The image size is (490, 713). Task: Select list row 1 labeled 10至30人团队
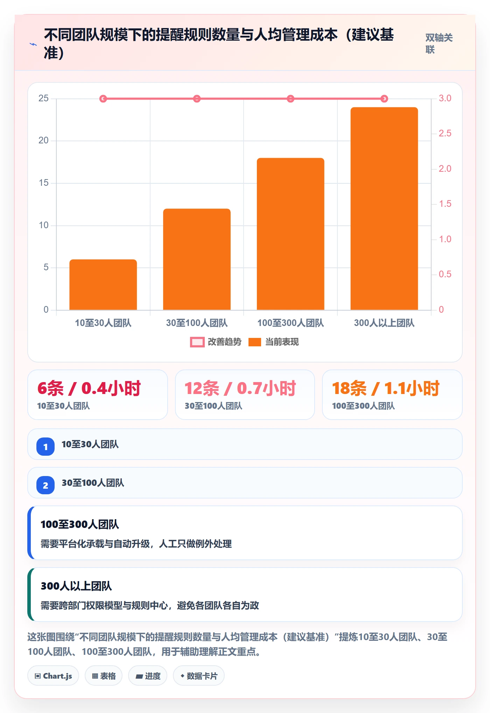pyautogui.click(x=245, y=444)
